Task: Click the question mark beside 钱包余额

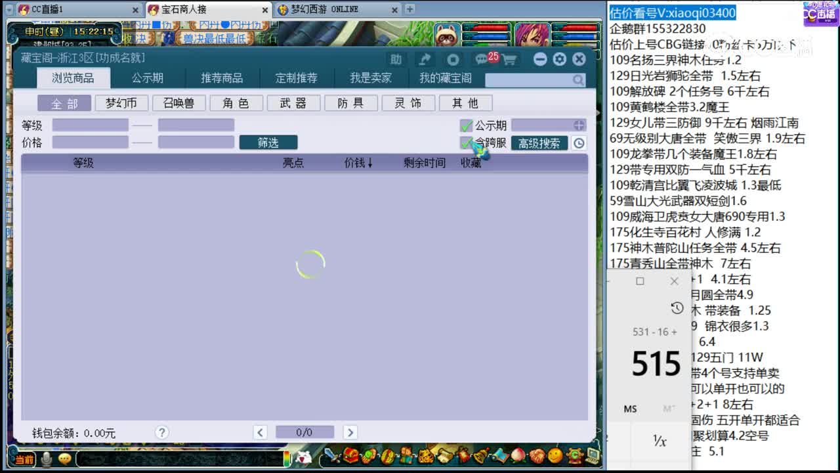Action: click(161, 432)
